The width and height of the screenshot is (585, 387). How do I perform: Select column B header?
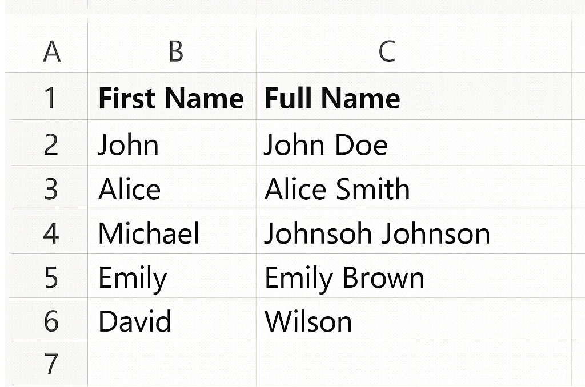coord(175,52)
